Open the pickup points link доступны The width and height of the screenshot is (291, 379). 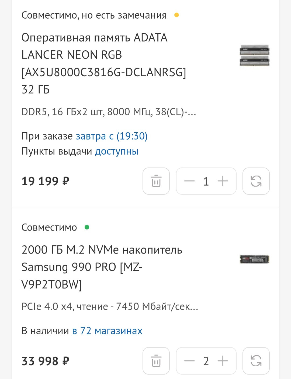[x=117, y=151]
